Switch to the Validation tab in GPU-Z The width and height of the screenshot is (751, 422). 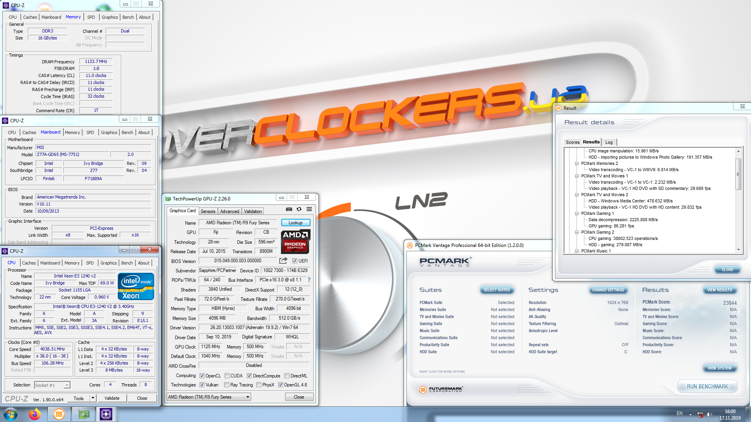(253, 211)
